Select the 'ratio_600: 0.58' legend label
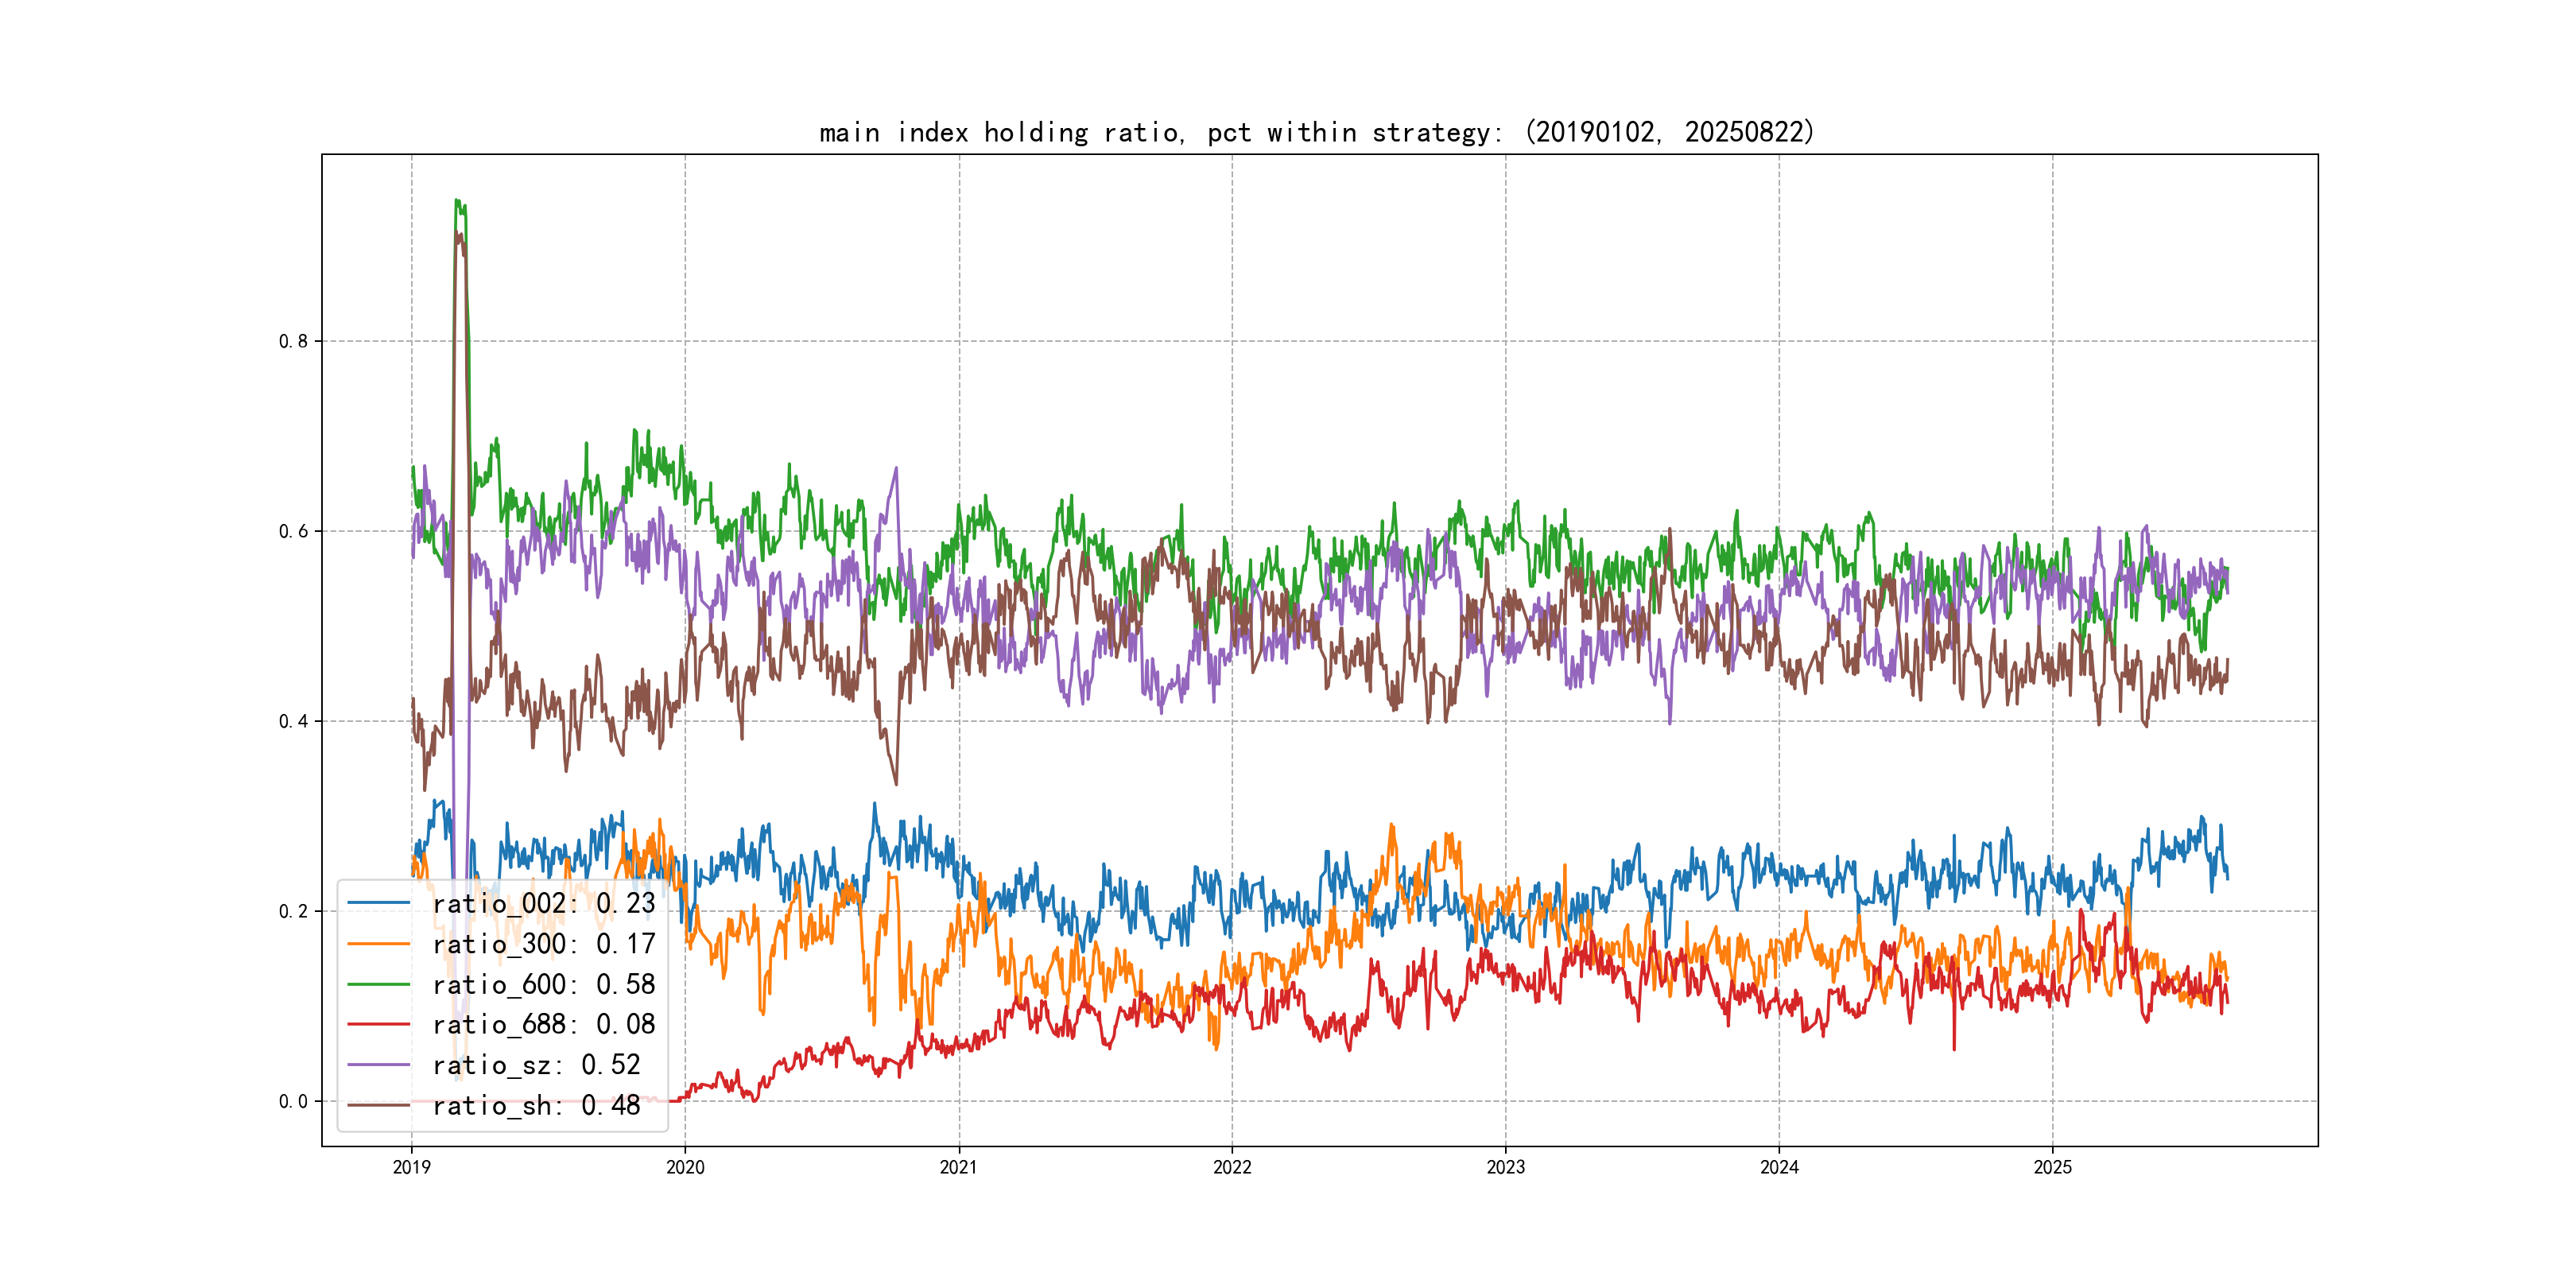This screenshot has height=1288, width=2576. (543, 984)
